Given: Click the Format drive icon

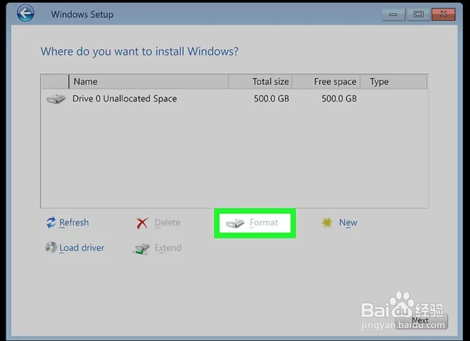Looking at the screenshot, I should tap(235, 223).
